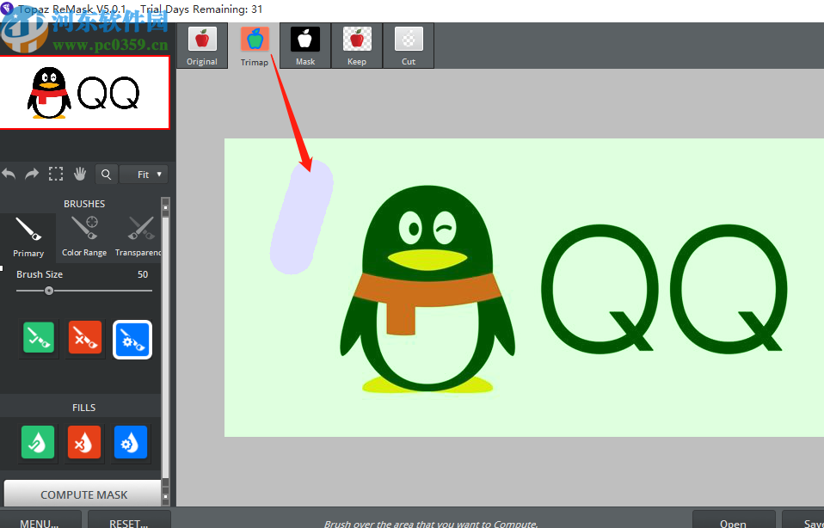Image resolution: width=824 pixels, height=528 pixels.
Task: Select the red Cut brush
Action: coord(85,339)
